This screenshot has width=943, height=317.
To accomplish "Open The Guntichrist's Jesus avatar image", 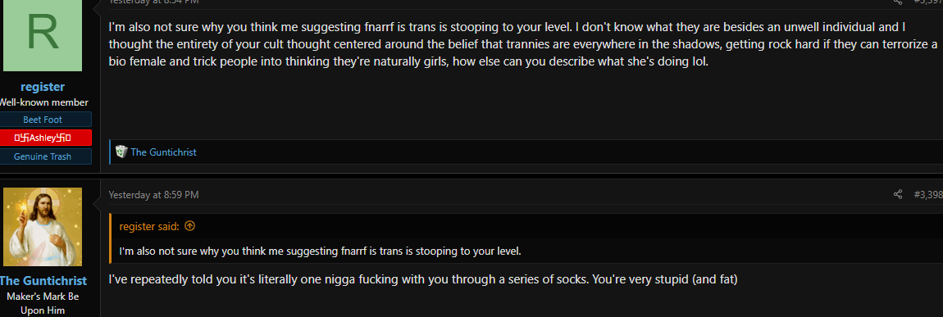I will [x=43, y=227].
